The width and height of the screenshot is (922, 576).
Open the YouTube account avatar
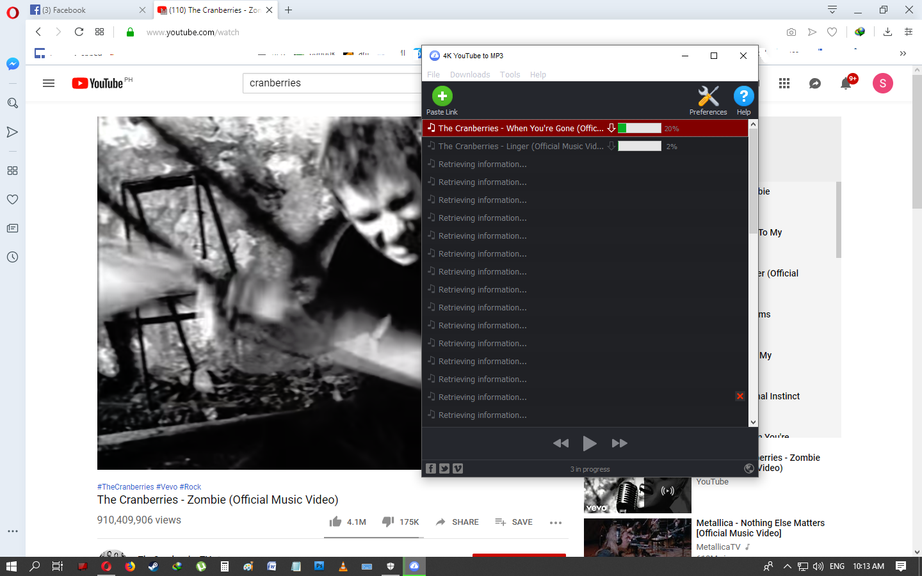click(883, 83)
